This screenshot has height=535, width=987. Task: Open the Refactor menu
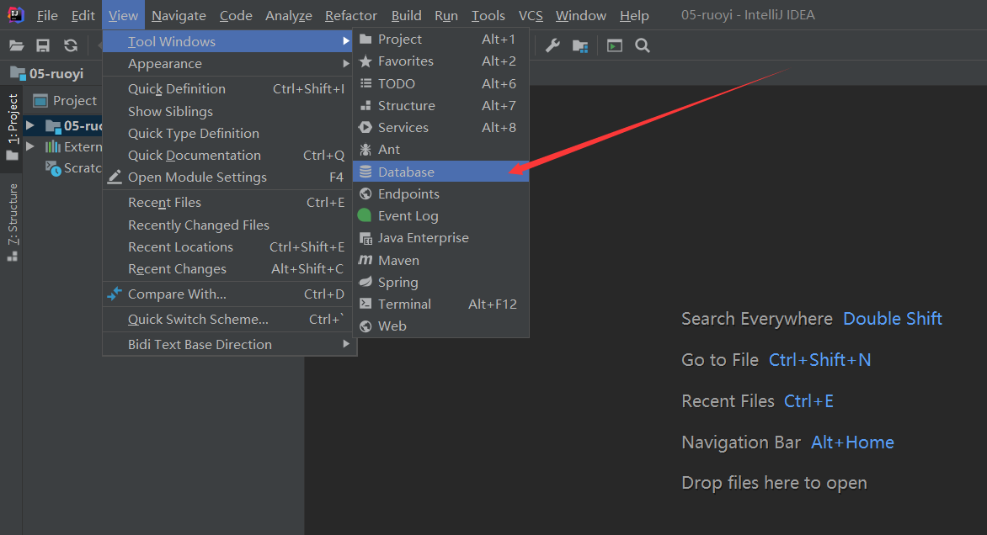tap(351, 15)
